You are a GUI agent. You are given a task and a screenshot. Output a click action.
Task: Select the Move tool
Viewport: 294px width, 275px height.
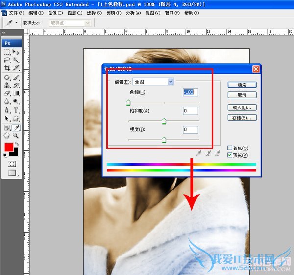click(16, 52)
